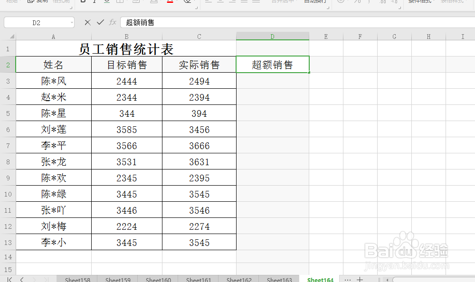Open the alignment group dialog launcher
Image resolution: width=475 pixels, height=282 pixels.
328,8
